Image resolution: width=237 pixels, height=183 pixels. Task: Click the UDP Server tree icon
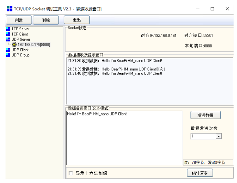(8, 39)
